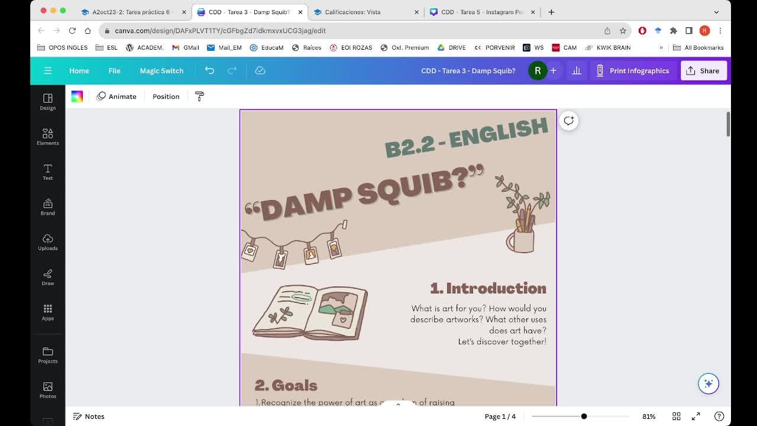Click the Share button
The image size is (757, 426).
[x=703, y=70]
